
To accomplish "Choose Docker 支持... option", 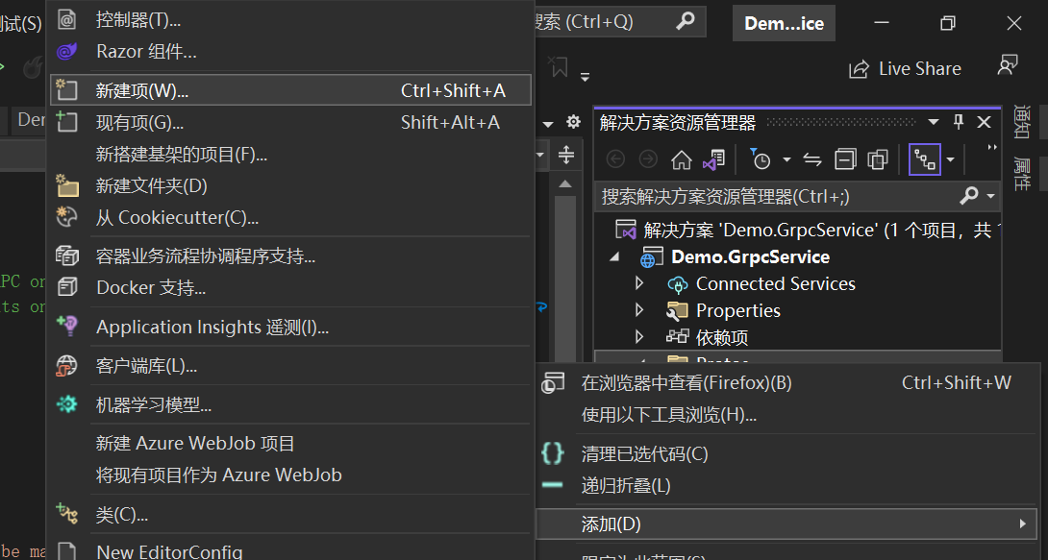I will (290, 287).
